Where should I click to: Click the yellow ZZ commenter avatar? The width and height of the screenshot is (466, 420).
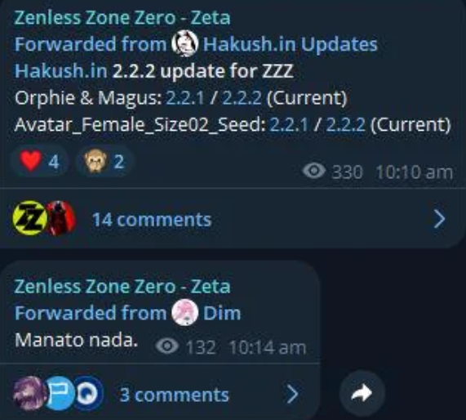(29, 218)
